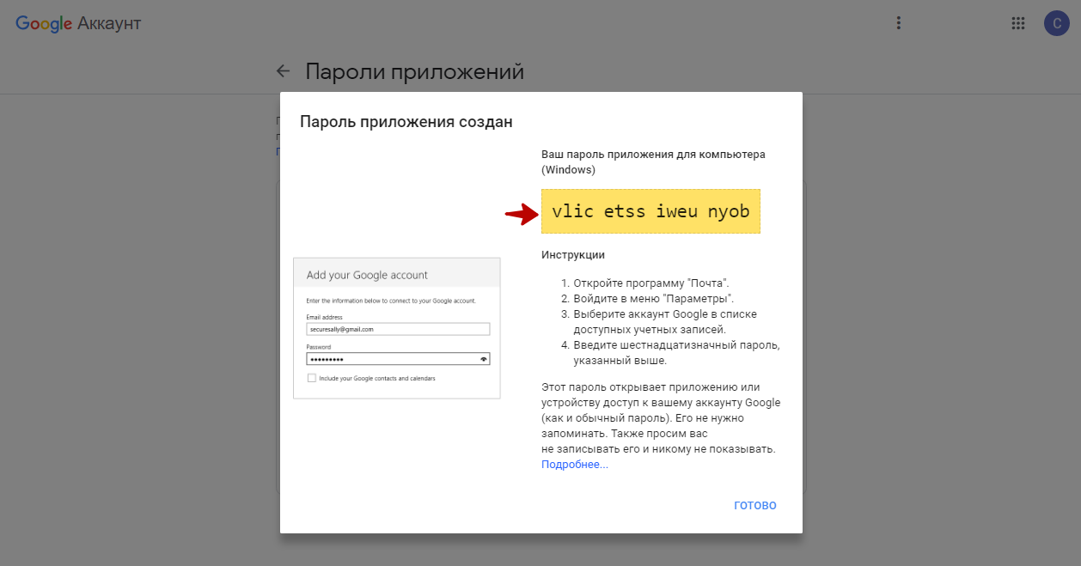Click the yellow generated app password box
Viewport: 1081px width, 566px height.
pyautogui.click(x=650, y=211)
